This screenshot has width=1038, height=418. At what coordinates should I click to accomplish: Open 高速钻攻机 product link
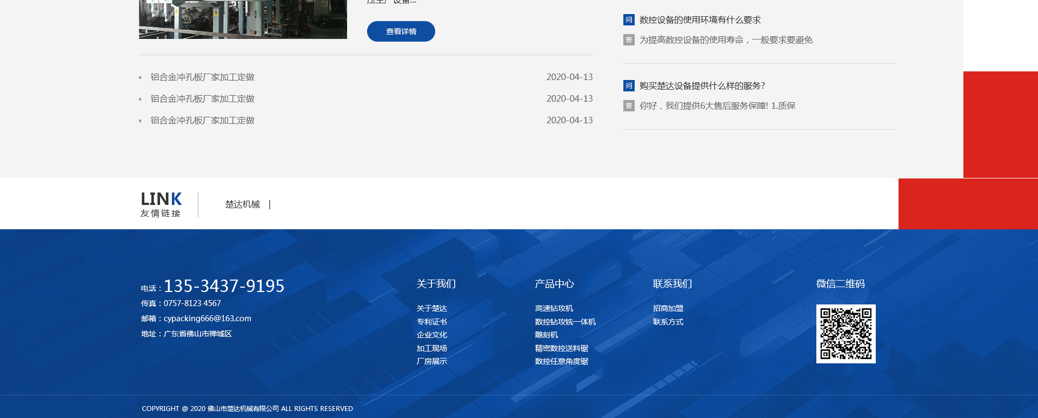(x=554, y=308)
